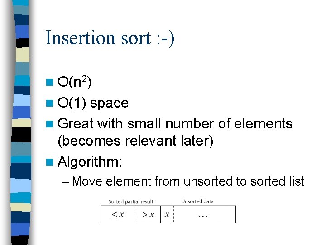Click "Move element from unsorted to sorted list"
326x245 pixels.
[188, 181]
